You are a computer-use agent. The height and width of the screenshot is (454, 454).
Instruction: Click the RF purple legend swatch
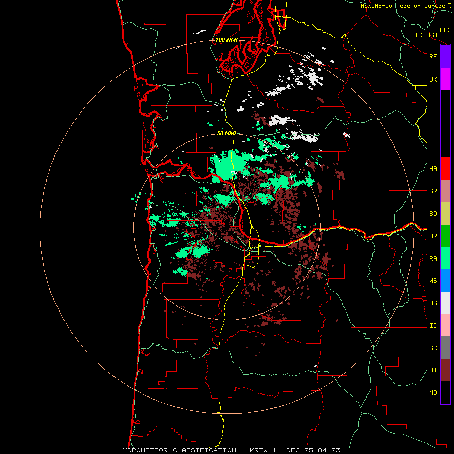tap(445, 56)
